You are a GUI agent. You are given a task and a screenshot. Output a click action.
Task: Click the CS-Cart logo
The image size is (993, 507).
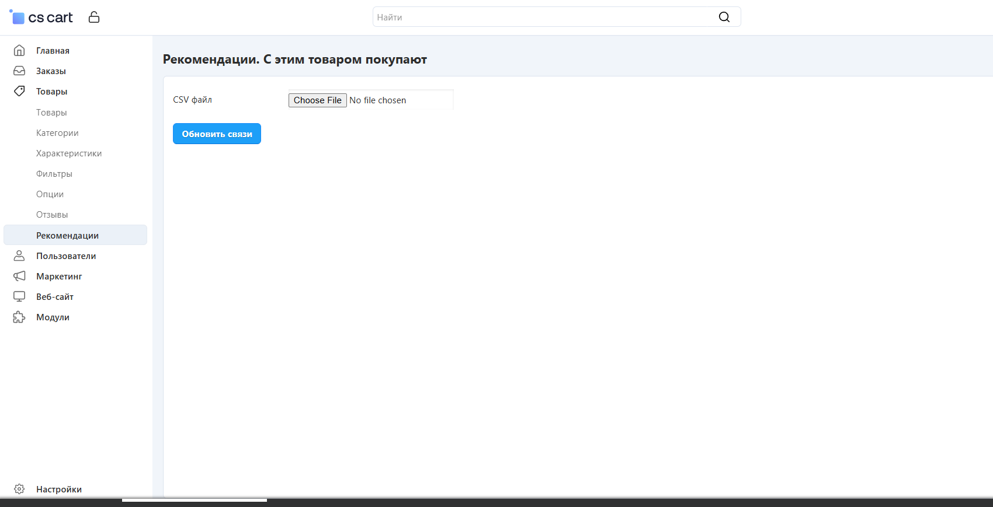(41, 18)
